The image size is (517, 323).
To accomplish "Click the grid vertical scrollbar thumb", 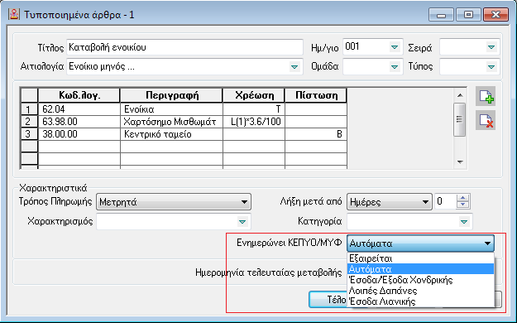I will pos(460,119).
